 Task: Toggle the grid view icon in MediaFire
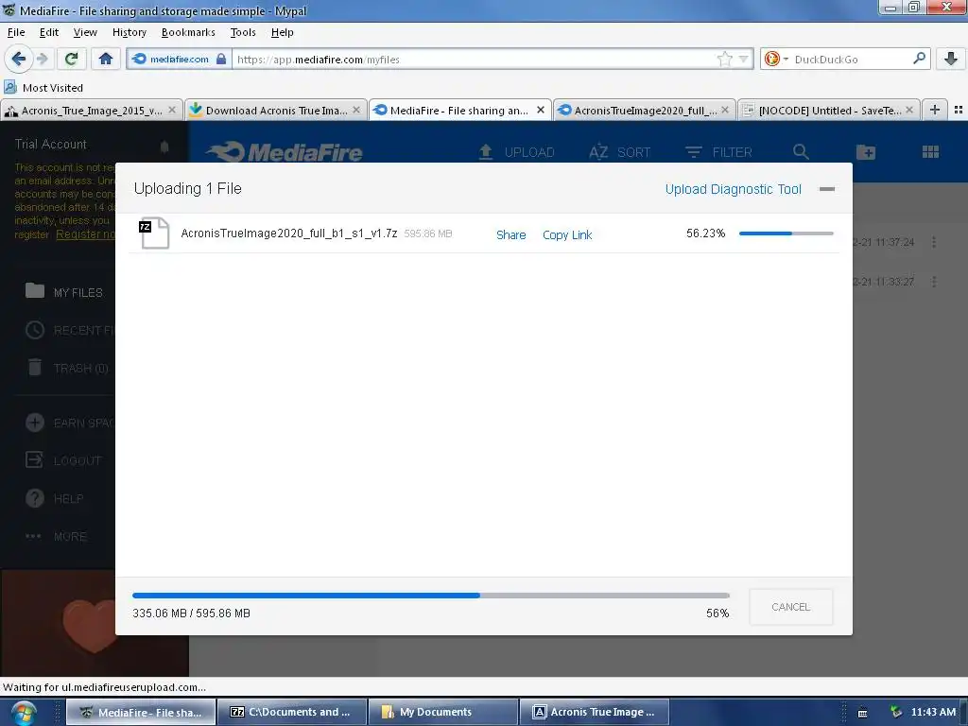coord(930,152)
